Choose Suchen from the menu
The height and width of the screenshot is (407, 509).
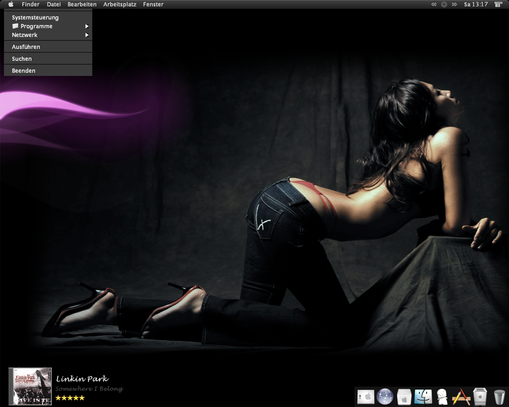tap(48, 59)
